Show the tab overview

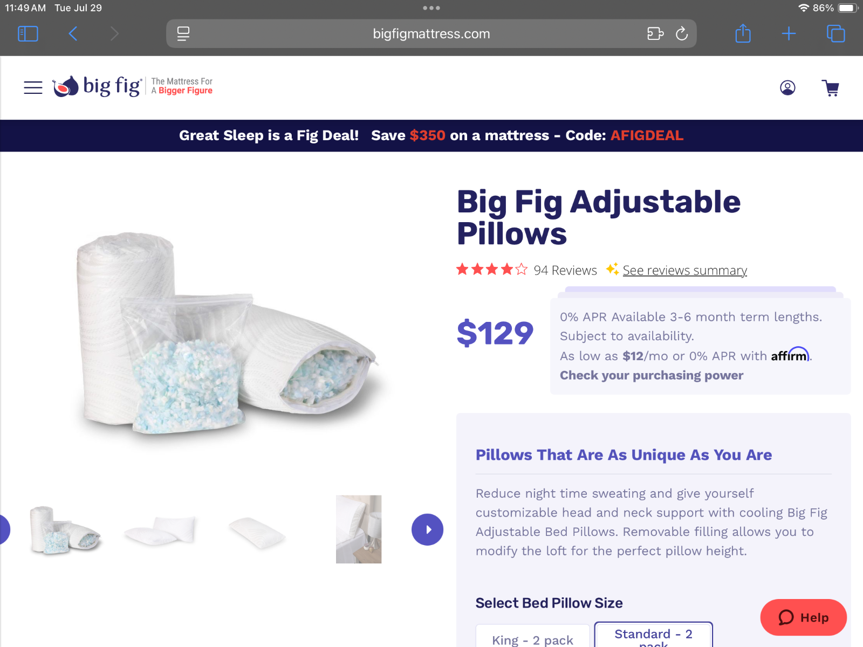pyautogui.click(x=836, y=34)
